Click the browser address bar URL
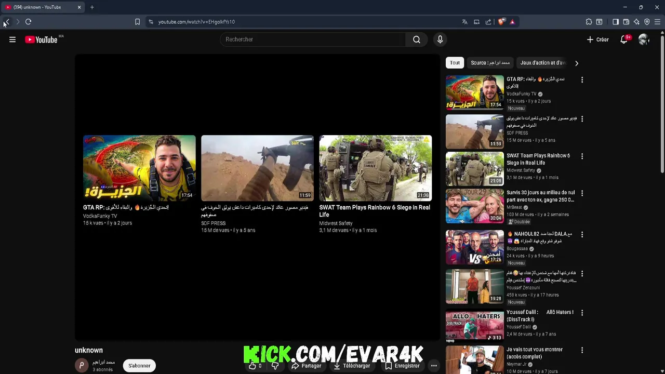665x374 pixels. click(x=196, y=22)
